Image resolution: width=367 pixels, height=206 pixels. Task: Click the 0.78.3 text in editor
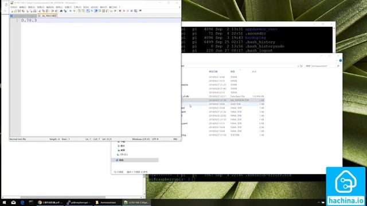(x=29, y=21)
